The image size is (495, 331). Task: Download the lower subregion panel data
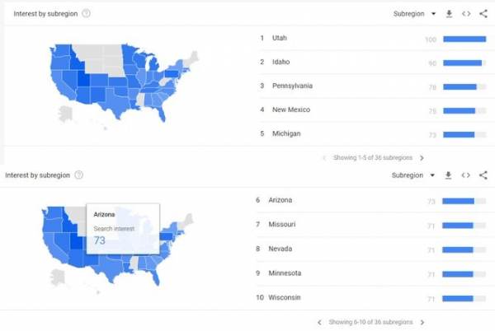[449, 175]
